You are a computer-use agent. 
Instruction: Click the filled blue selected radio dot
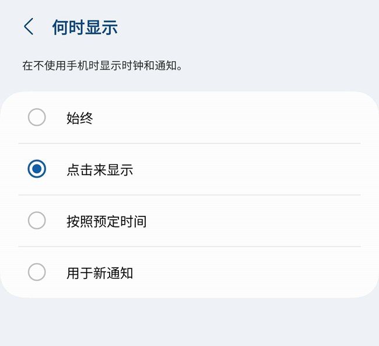[37, 170]
